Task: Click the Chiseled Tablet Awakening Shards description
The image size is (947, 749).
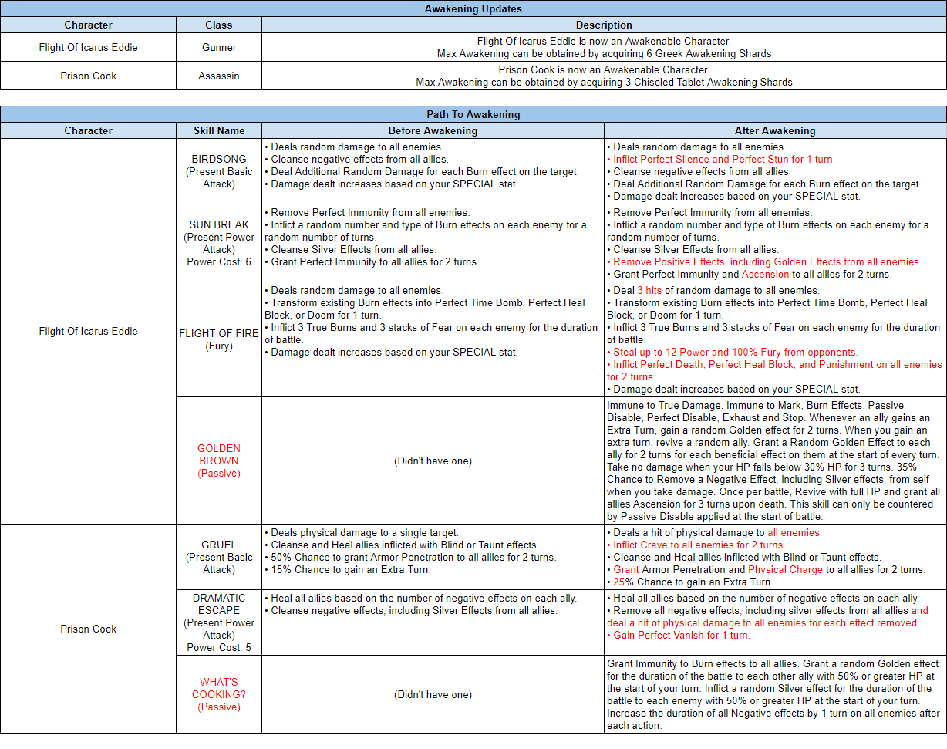Action: point(604,82)
